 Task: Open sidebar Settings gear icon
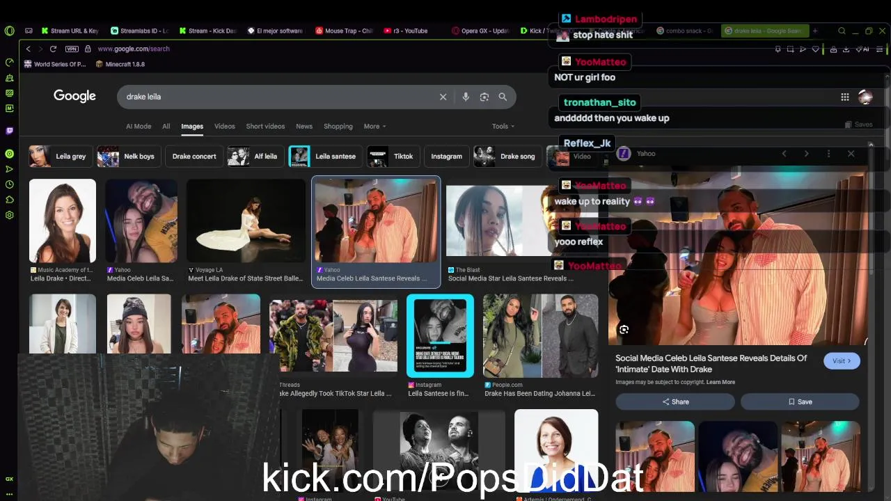coord(9,215)
